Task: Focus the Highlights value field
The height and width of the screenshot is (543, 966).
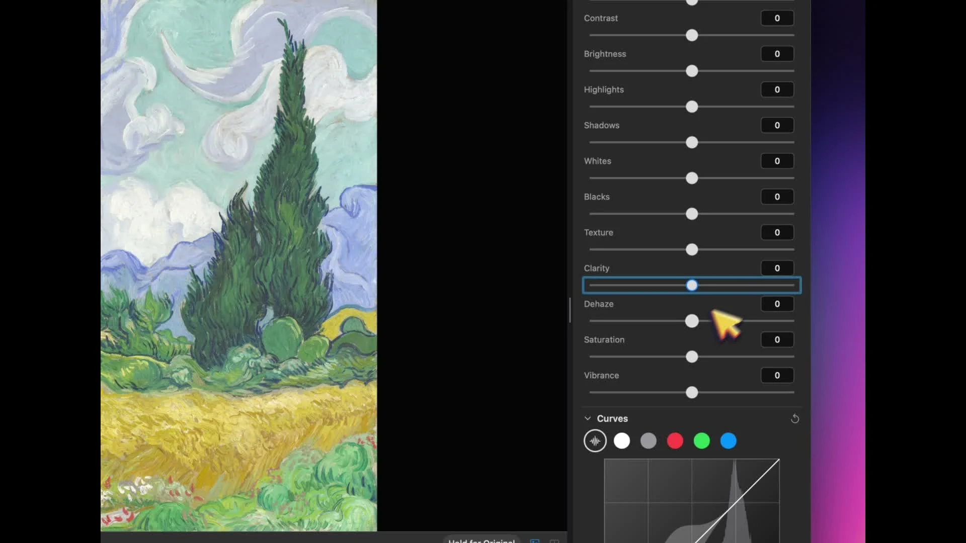Action: pos(777,89)
